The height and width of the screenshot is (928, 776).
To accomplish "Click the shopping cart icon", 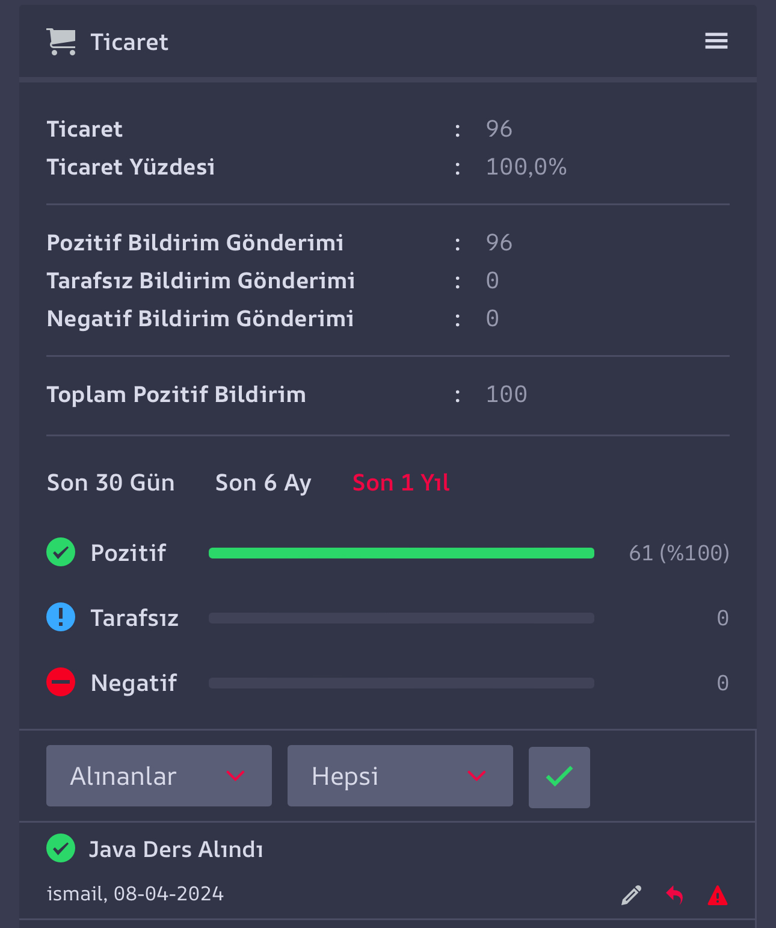I will tap(61, 42).
